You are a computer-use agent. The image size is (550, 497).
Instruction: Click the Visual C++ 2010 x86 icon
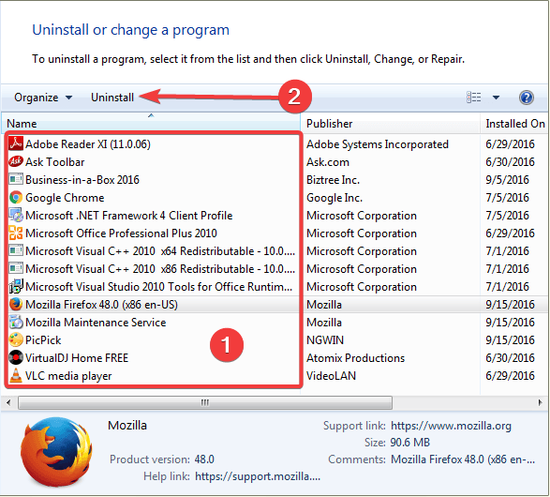[x=16, y=268]
